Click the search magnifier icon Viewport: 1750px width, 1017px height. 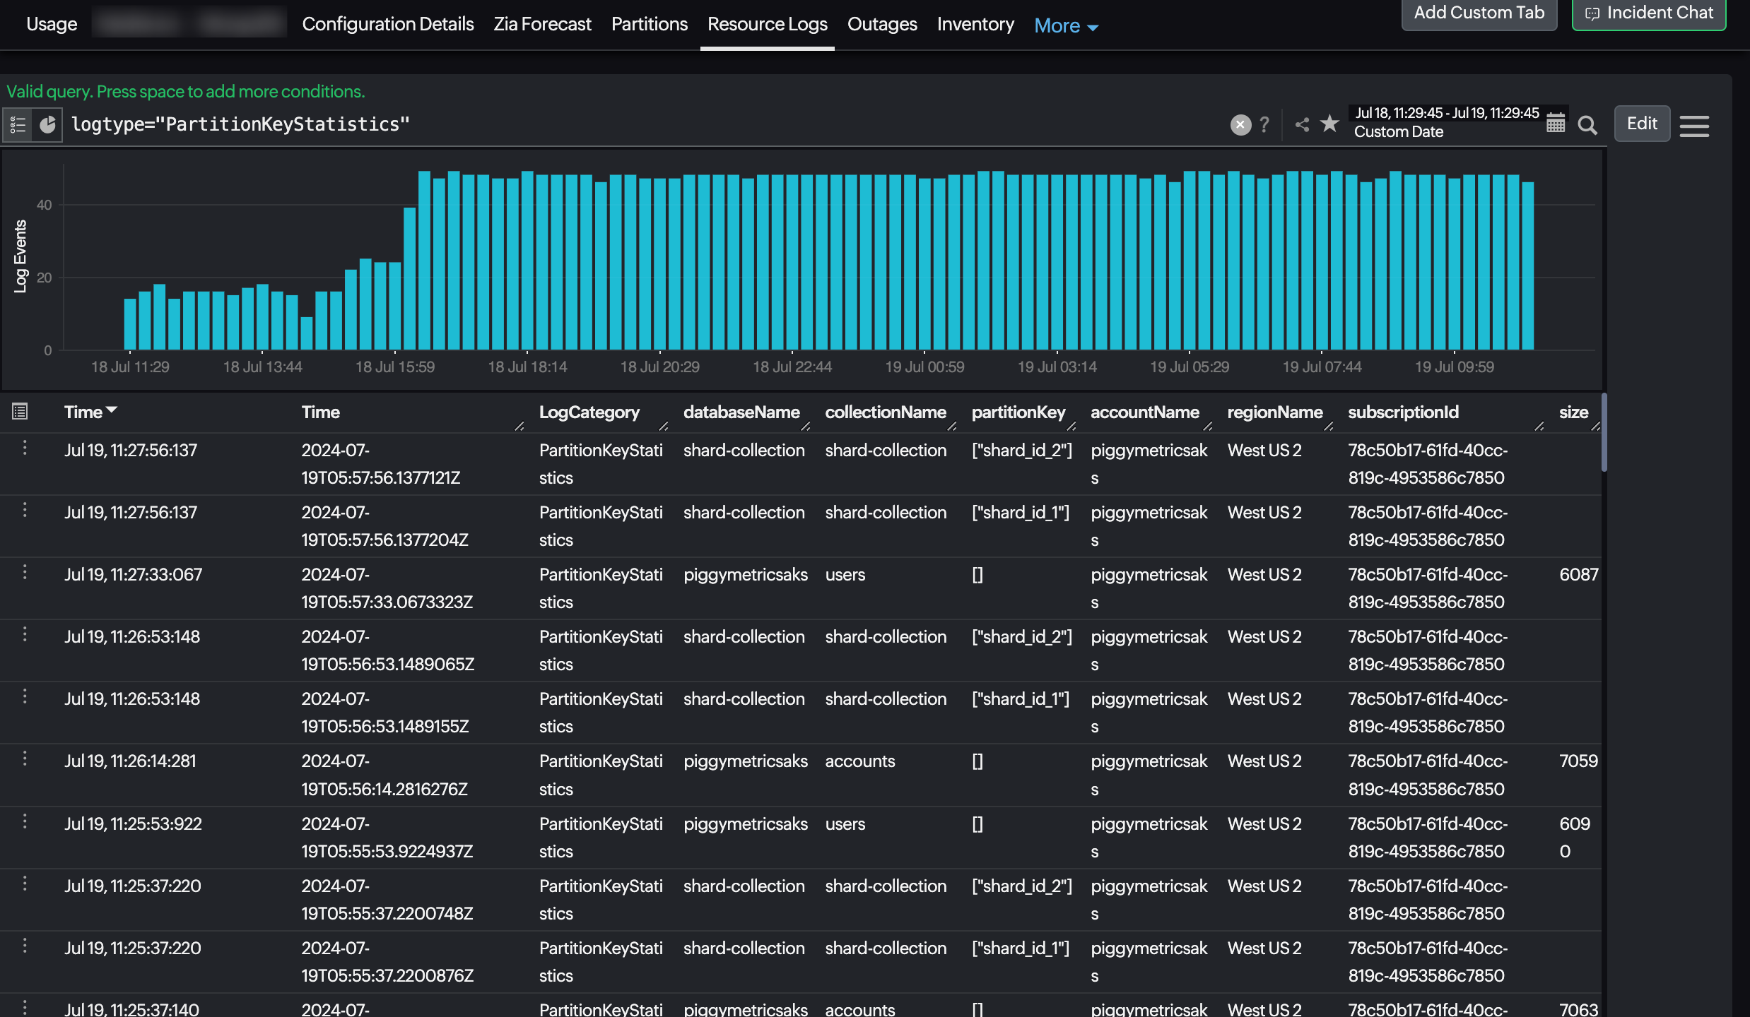coord(1587,125)
